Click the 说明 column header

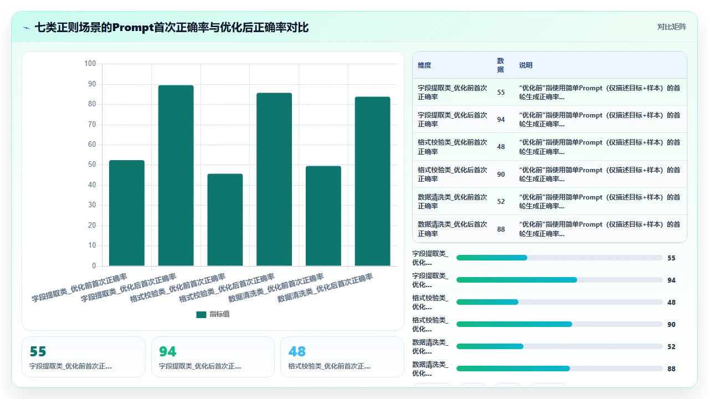coord(526,65)
